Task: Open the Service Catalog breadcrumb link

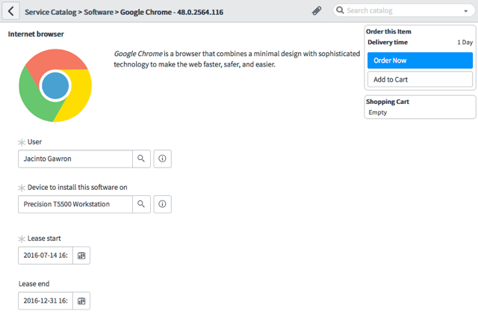Action: pos(51,12)
